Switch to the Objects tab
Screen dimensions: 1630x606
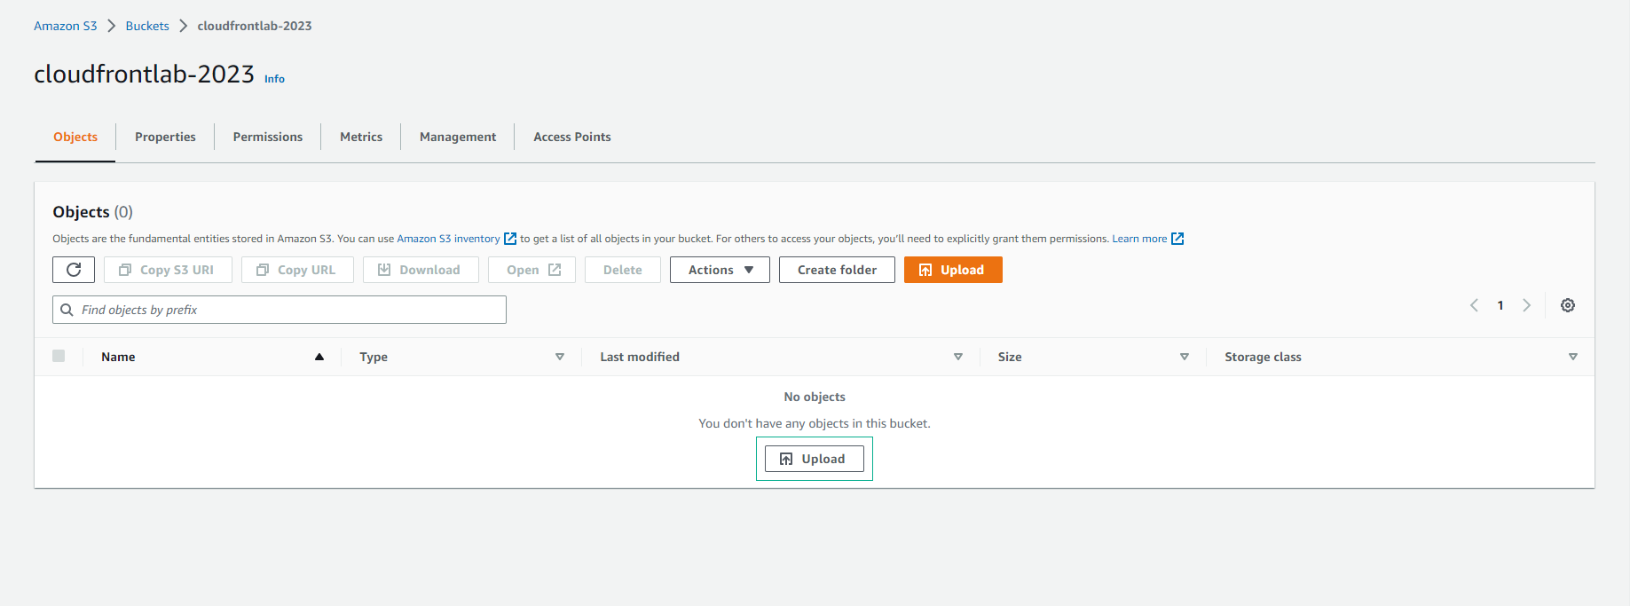coord(75,137)
